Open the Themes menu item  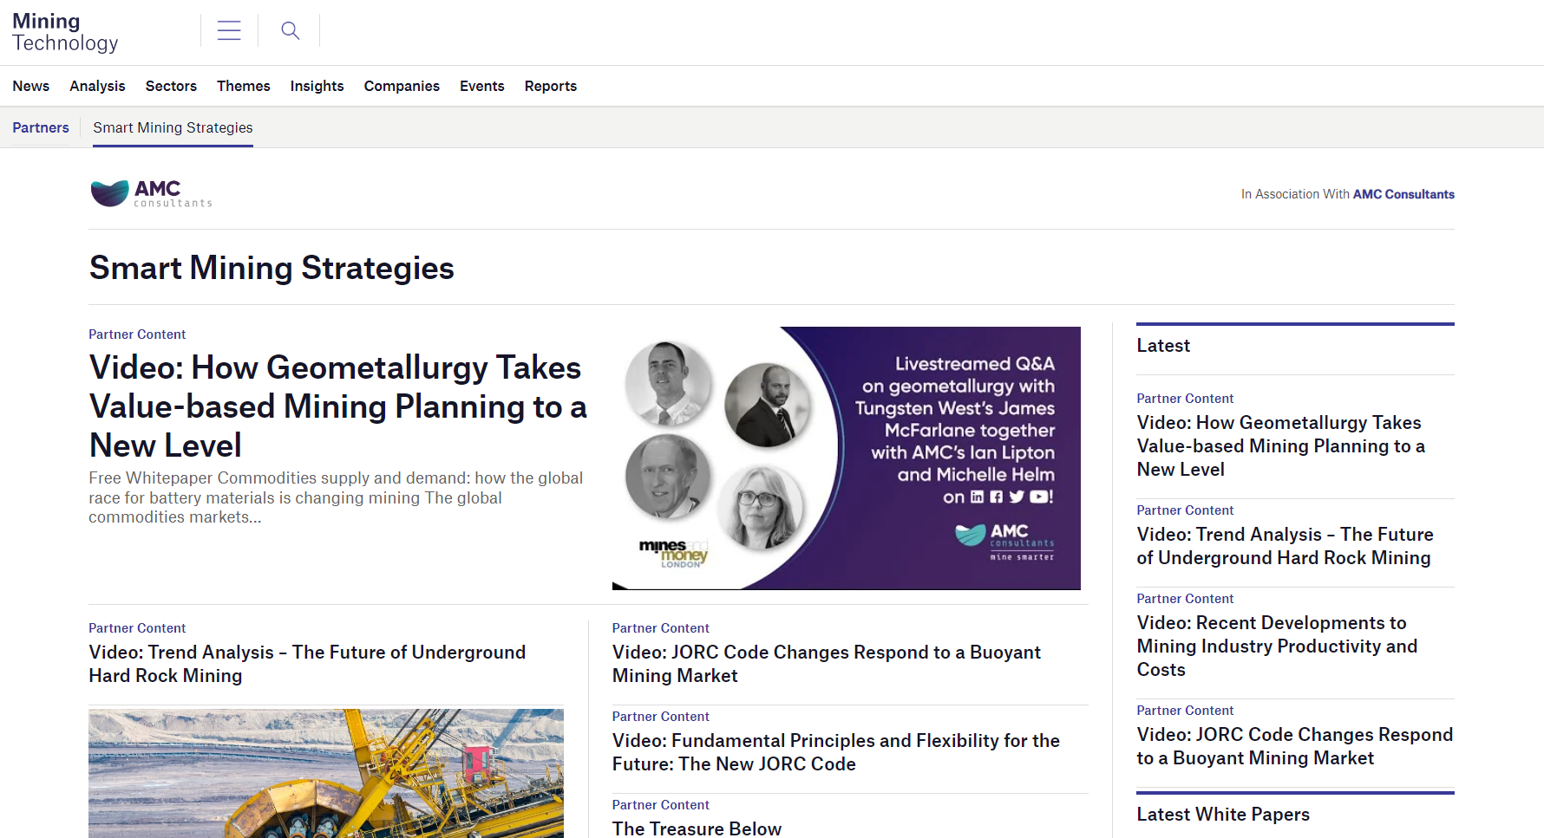243,86
